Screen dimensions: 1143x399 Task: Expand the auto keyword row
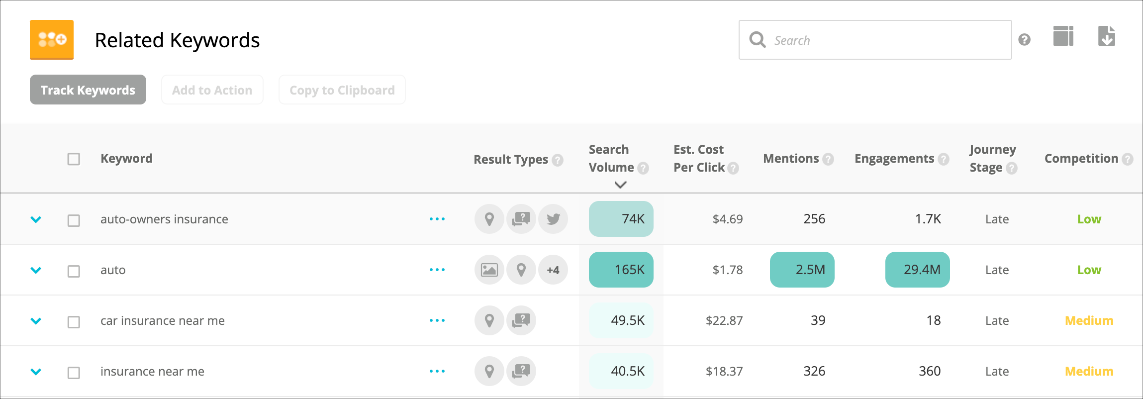36,270
